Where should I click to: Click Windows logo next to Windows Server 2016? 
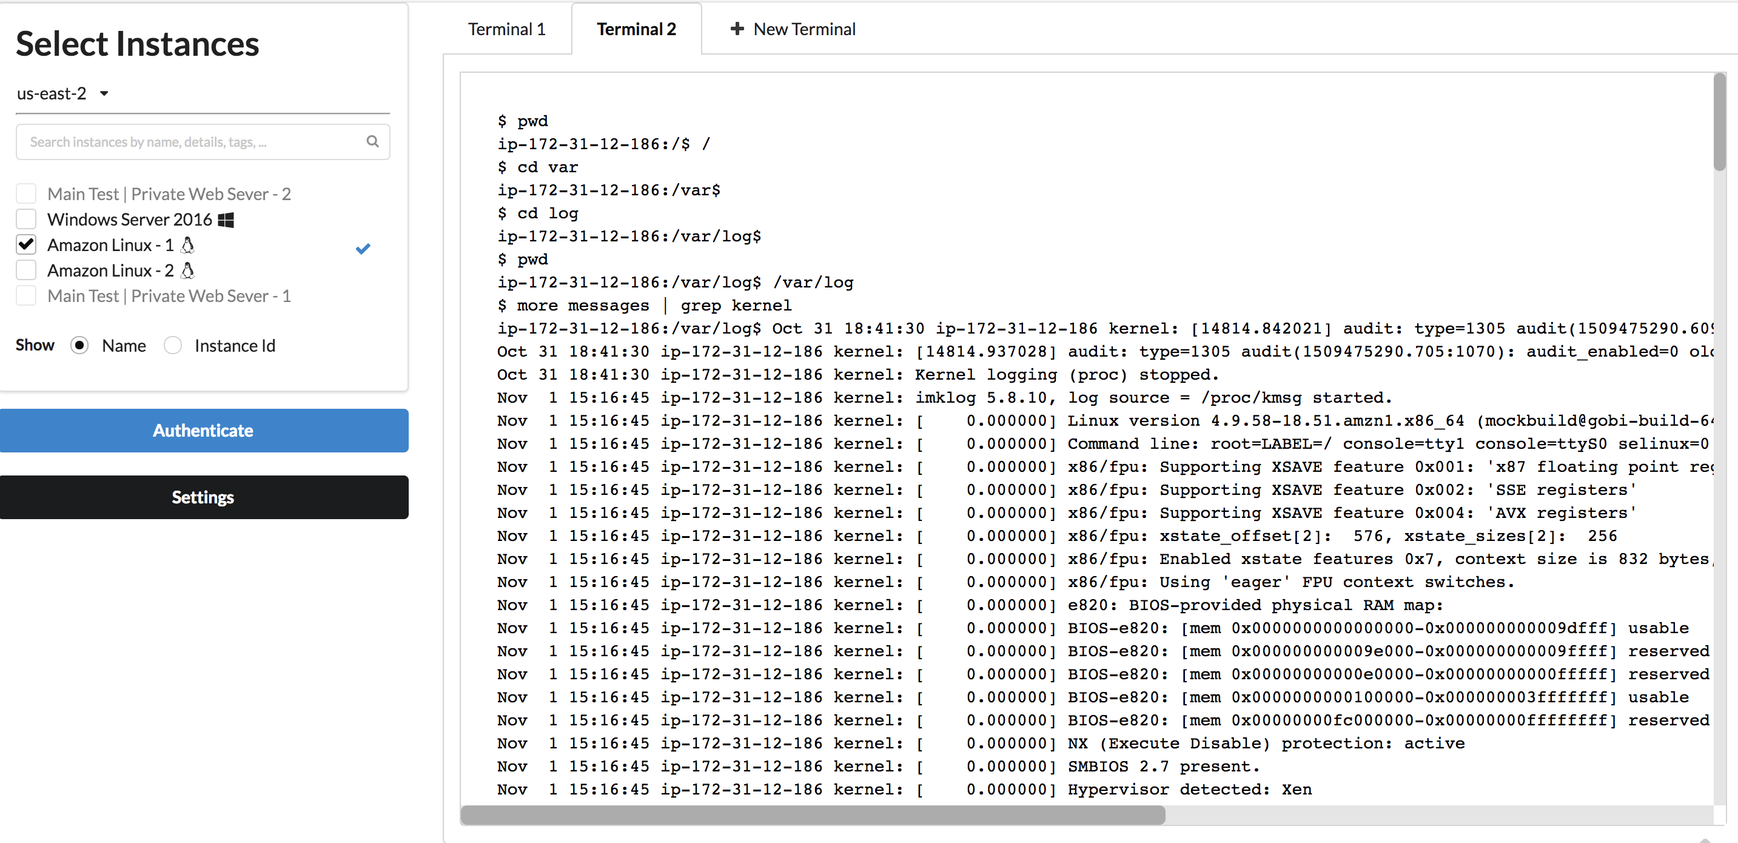226,220
